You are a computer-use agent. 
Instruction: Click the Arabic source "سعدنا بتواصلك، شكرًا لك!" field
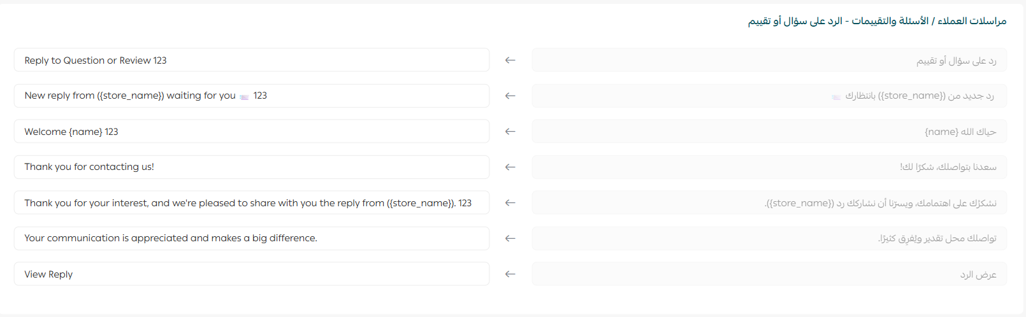(769, 167)
